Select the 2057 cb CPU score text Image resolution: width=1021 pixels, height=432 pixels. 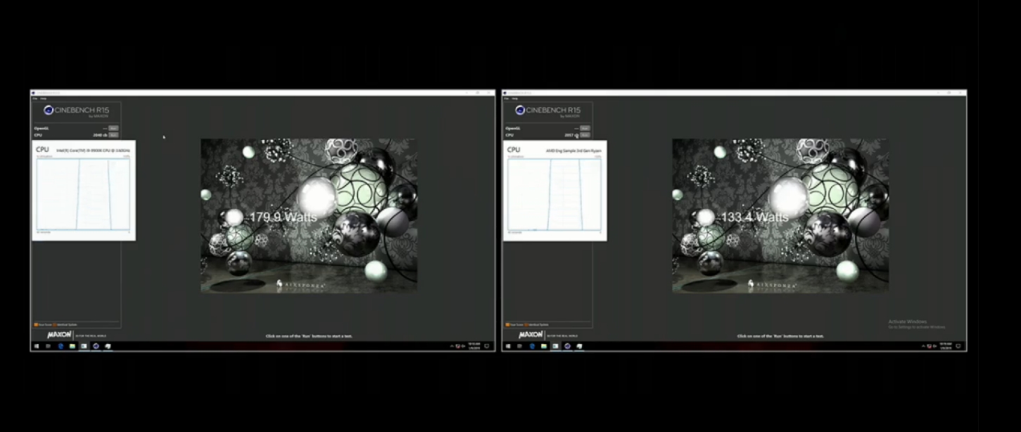571,135
